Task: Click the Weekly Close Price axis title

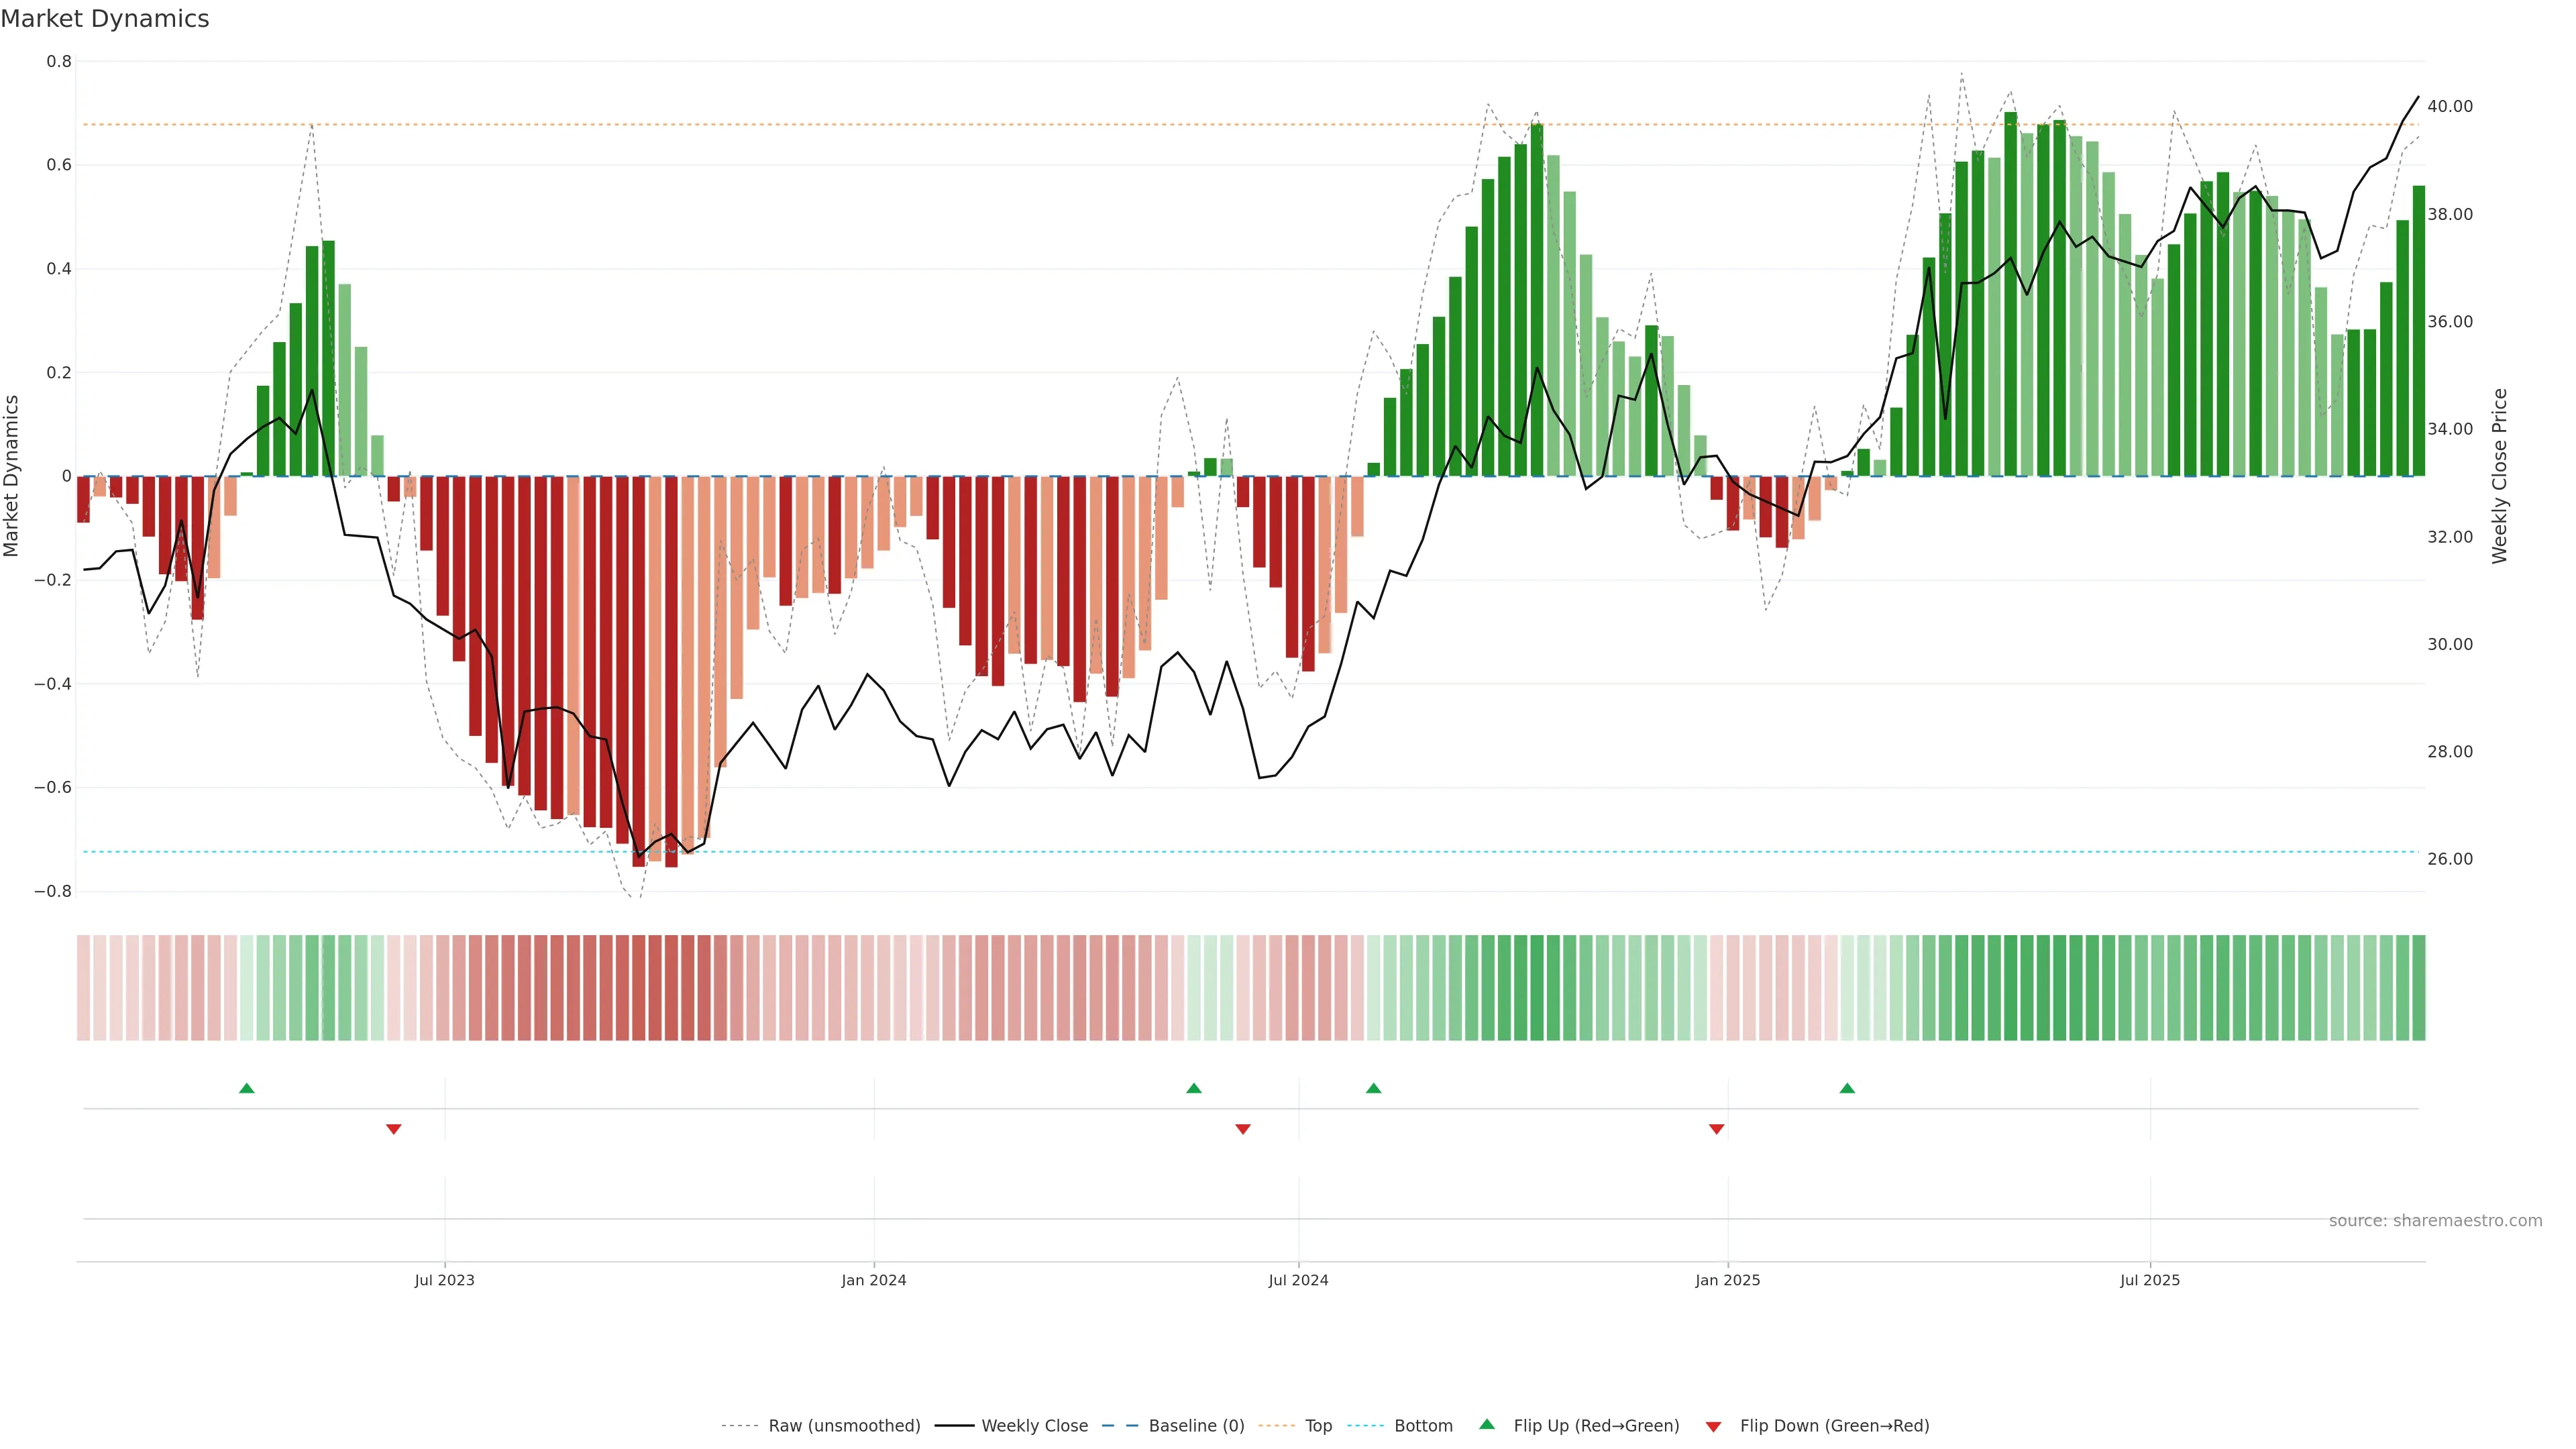Action: tap(2499, 476)
